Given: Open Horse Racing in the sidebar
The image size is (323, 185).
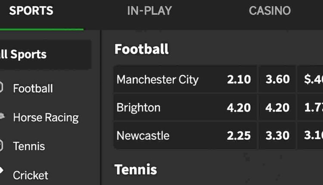Looking at the screenshot, I should [46, 118].
